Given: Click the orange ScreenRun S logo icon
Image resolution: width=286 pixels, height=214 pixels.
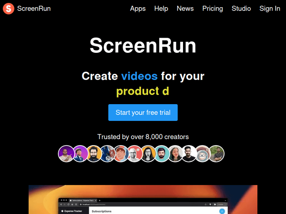Looking at the screenshot, I should tap(8, 8).
